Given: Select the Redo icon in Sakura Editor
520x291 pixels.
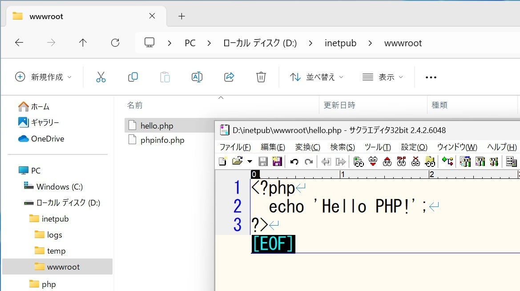Looking at the screenshot, I should (x=310, y=161).
